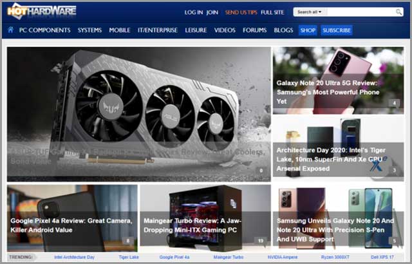This screenshot has width=412, height=264.
Task: Click the Shop button
Action: 308,30
